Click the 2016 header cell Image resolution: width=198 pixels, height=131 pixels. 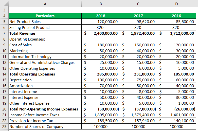tap(176, 16)
